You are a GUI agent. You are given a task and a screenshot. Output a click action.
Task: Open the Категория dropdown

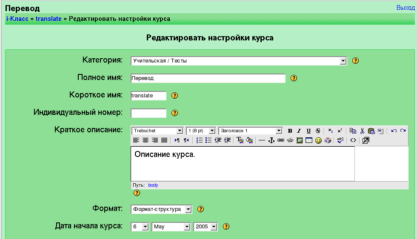[343, 61]
